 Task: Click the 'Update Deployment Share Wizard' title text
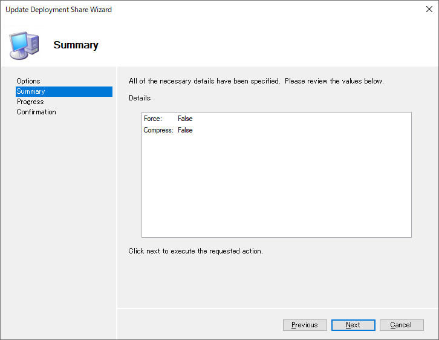pyautogui.click(x=59, y=10)
